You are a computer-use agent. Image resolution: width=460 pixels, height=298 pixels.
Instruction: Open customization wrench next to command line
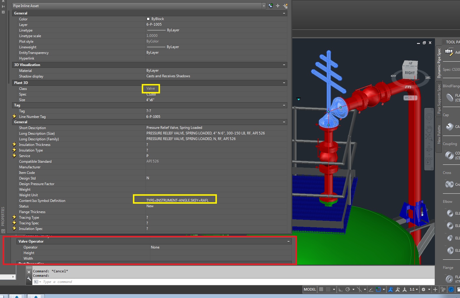pos(29,279)
